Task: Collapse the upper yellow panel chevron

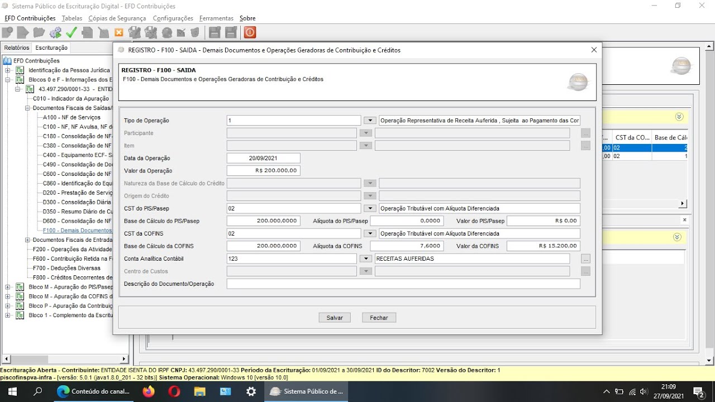Action: coord(679,117)
